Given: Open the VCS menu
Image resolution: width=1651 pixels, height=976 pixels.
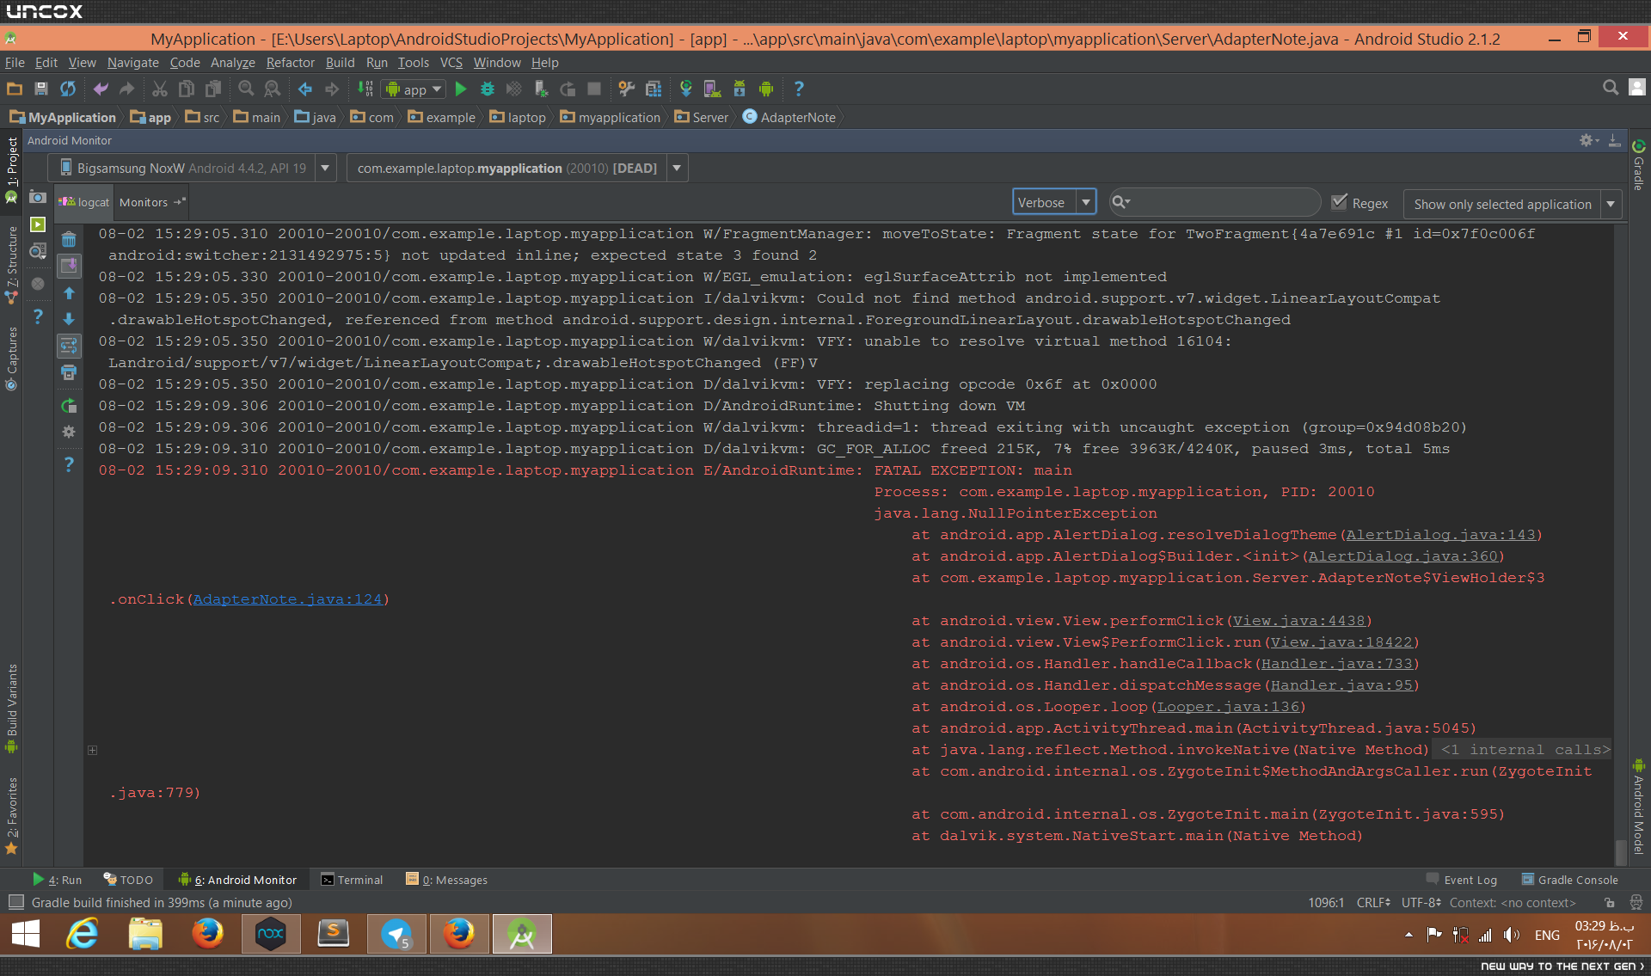Looking at the screenshot, I should (x=451, y=62).
